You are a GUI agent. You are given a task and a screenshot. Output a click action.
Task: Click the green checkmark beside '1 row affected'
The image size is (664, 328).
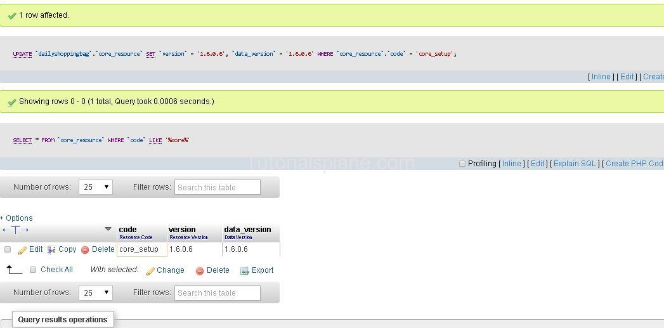point(12,16)
